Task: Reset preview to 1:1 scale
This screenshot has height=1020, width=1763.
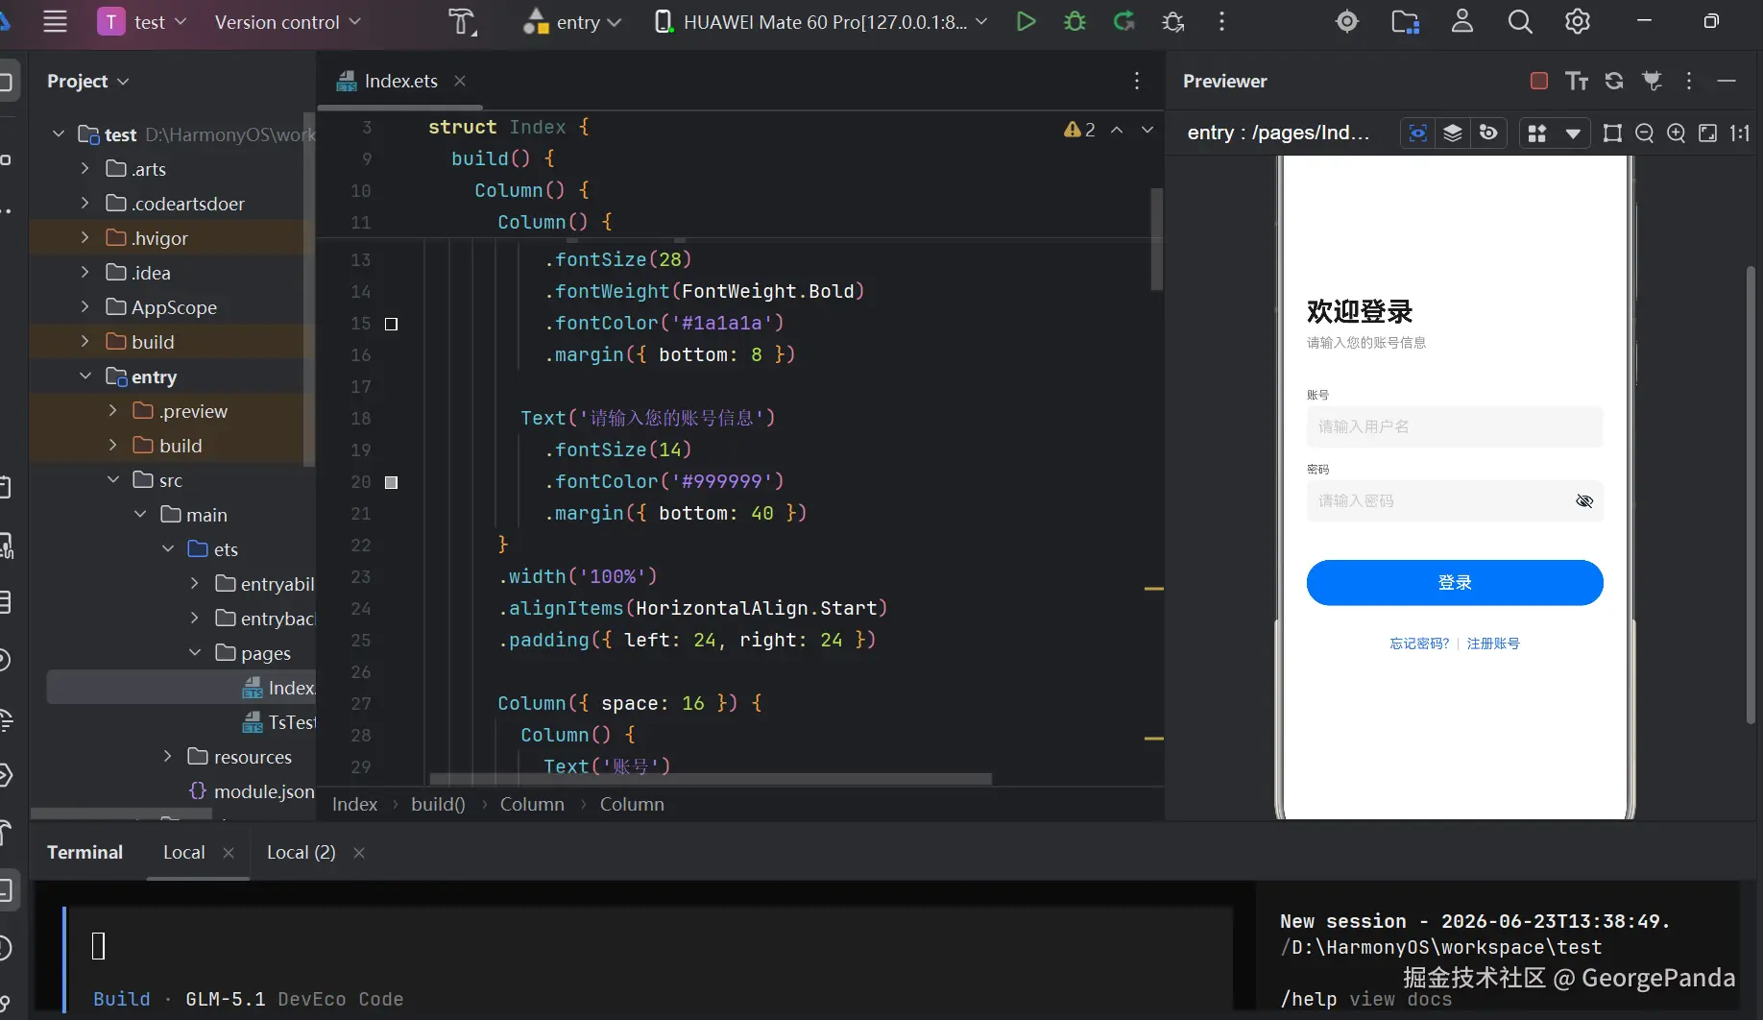Action: [x=1740, y=134]
